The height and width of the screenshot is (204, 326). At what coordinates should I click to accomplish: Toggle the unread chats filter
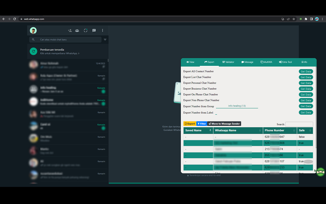click(x=105, y=40)
